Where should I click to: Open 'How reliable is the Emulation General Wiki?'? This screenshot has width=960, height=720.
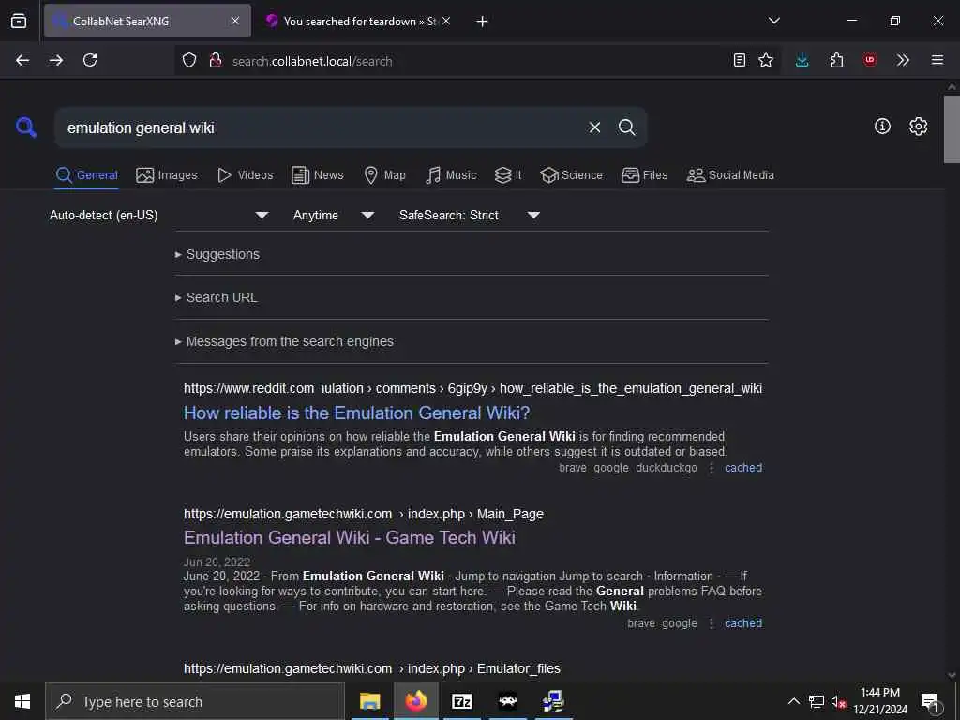click(357, 412)
